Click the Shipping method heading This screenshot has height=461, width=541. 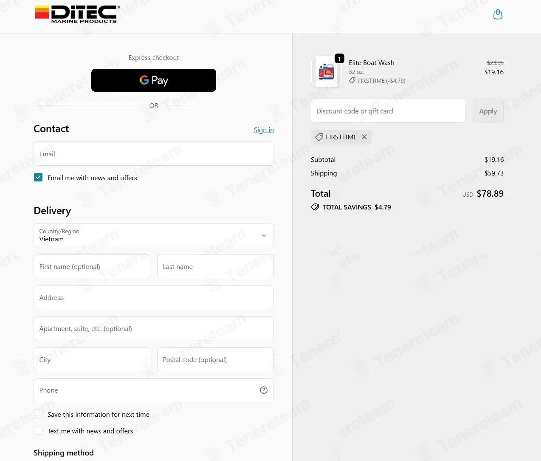pyautogui.click(x=64, y=453)
